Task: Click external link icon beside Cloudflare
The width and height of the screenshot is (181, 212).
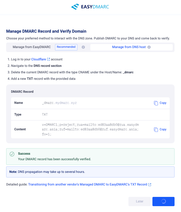Action: point(49,59)
